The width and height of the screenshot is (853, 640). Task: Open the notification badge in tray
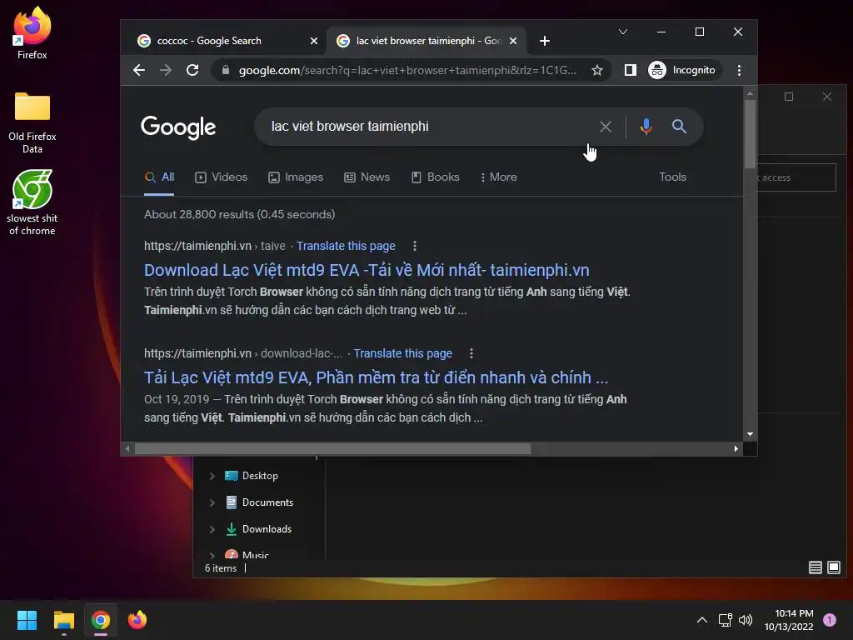pyautogui.click(x=829, y=620)
